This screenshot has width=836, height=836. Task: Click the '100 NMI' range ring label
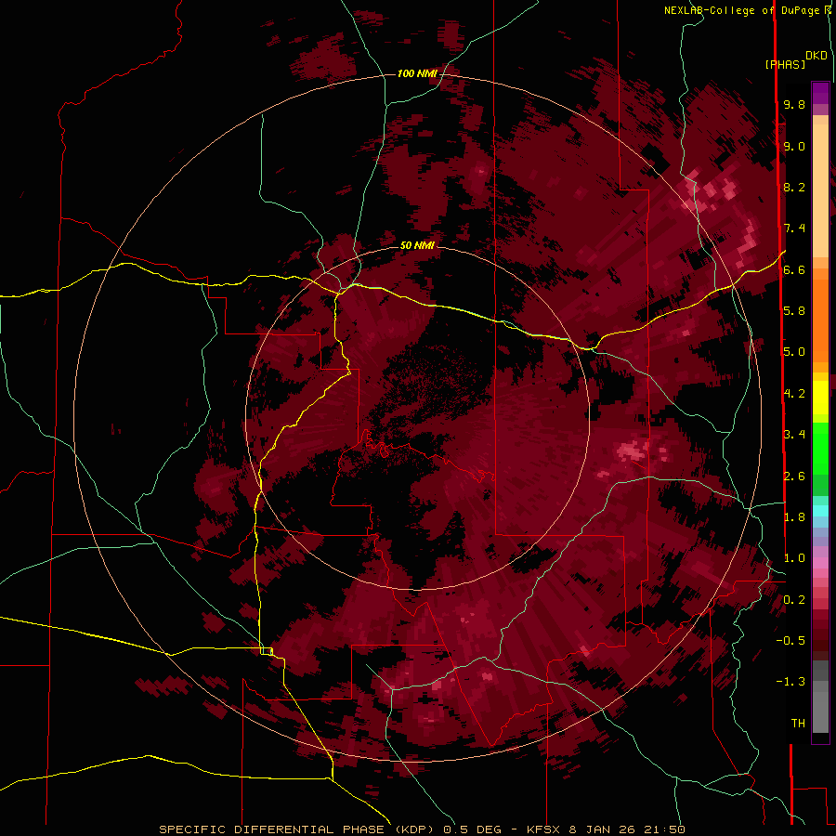(417, 73)
